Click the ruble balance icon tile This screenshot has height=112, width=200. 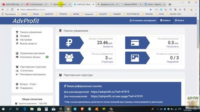point(71,43)
